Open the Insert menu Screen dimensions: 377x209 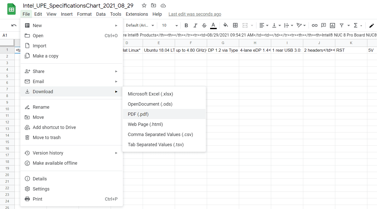pyautogui.click(x=67, y=14)
